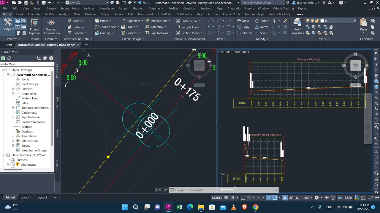The height and width of the screenshot is (213, 380).
Task: Toggle layer on/off lightbulb in Layers
Action: click(x=308, y=21)
